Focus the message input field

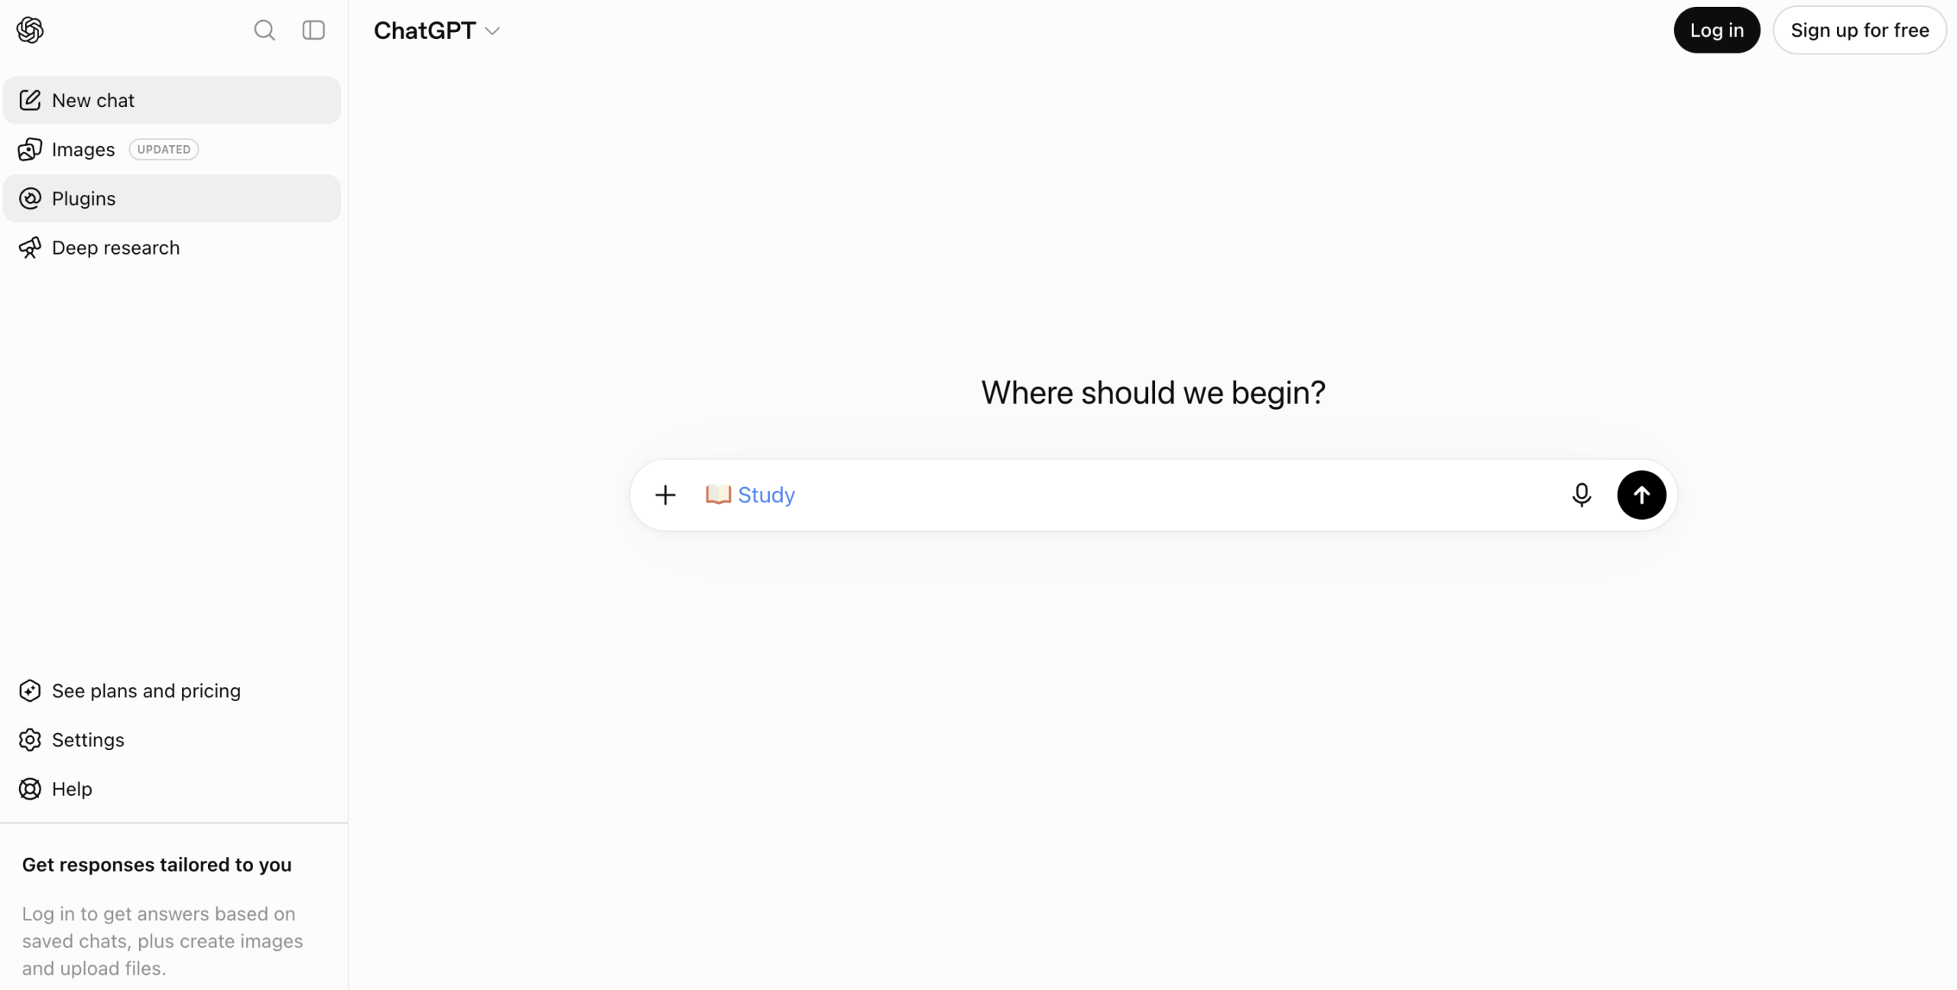coord(1177,495)
